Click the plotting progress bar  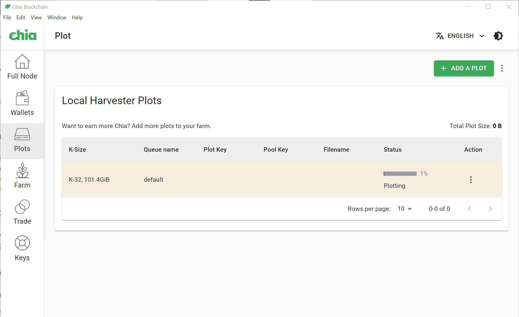click(x=400, y=174)
